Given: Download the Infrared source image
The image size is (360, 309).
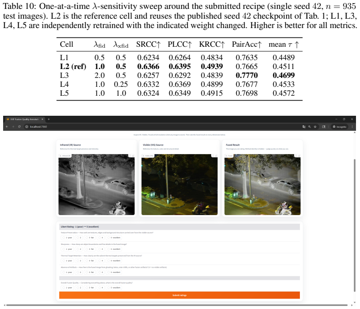Looking at the screenshot, I should pos(133,156).
